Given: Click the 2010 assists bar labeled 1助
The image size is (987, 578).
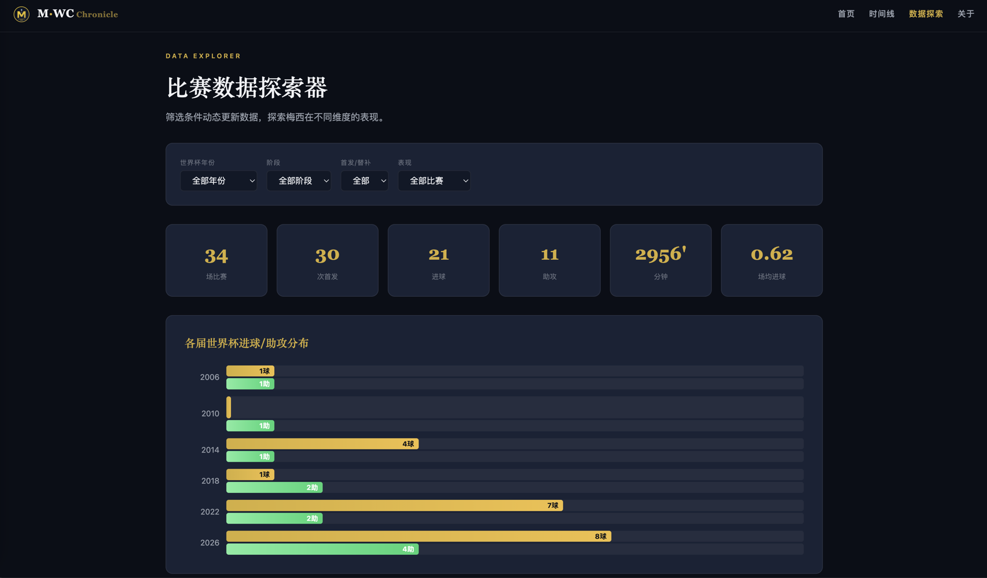Looking at the screenshot, I should tap(250, 426).
